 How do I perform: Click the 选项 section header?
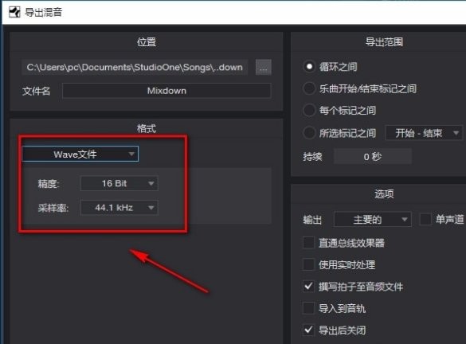(x=384, y=194)
